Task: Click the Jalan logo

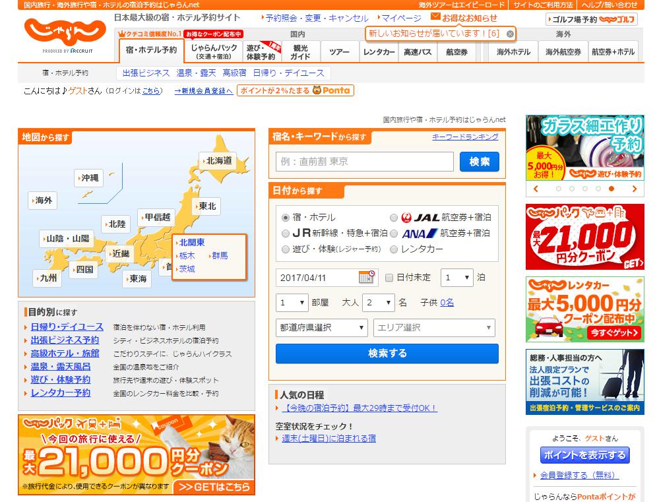Action: [x=66, y=33]
